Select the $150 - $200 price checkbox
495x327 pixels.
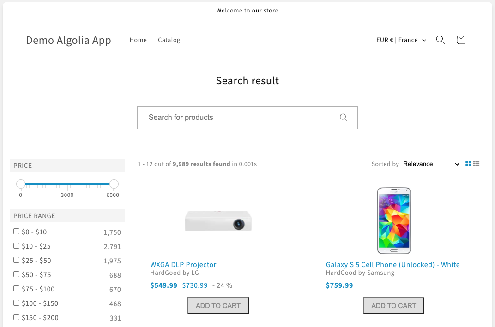(x=16, y=317)
